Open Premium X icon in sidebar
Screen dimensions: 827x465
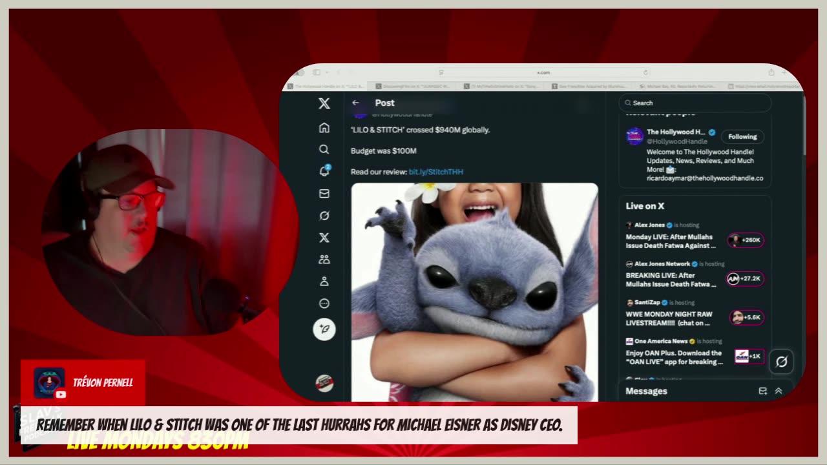coord(324,238)
